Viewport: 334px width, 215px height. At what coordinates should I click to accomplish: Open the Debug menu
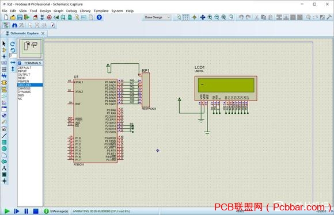click(x=71, y=11)
